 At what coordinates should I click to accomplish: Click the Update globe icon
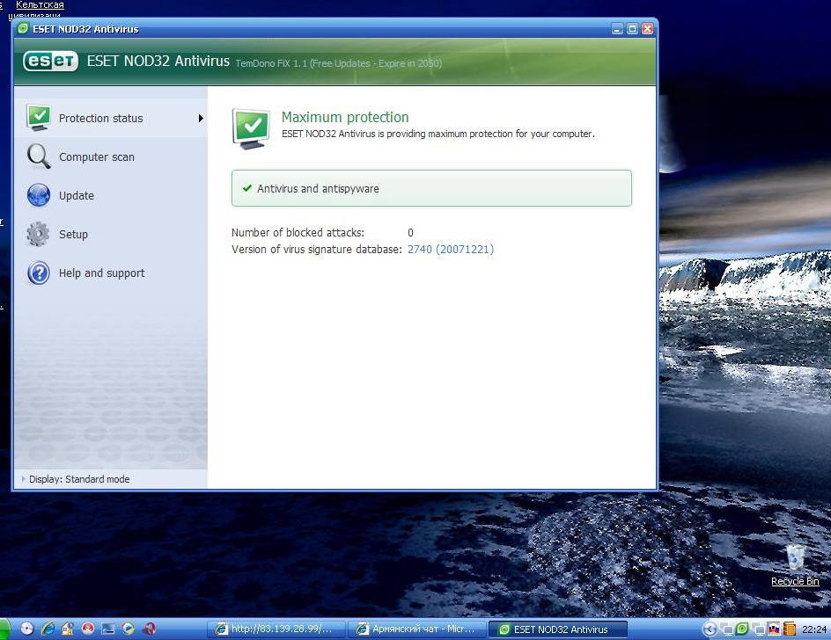tap(39, 195)
